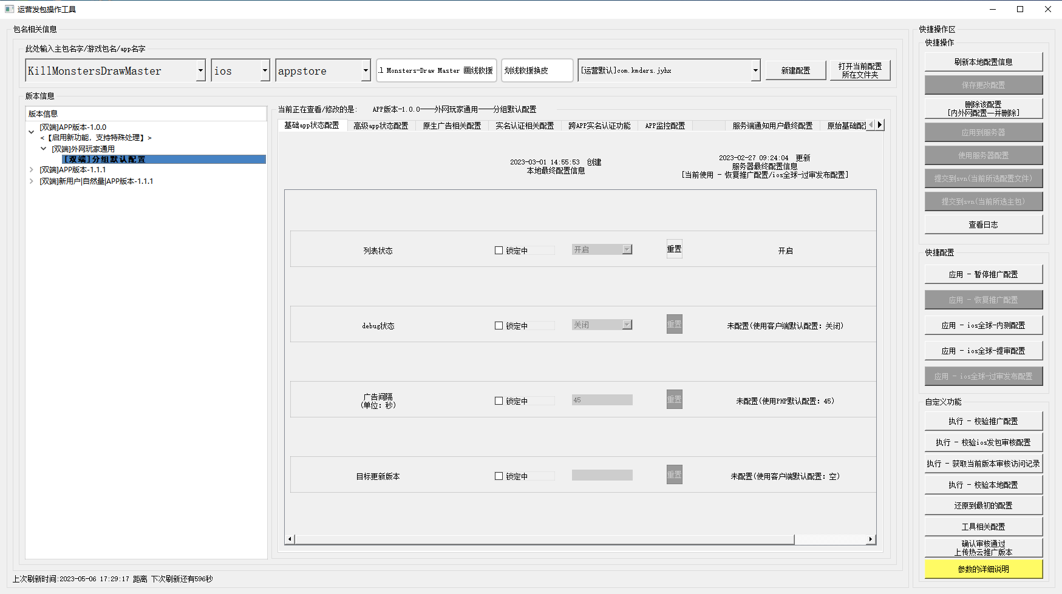Click 执行 - 校验本地配置 button
The height and width of the screenshot is (594, 1062).
point(983,485)
